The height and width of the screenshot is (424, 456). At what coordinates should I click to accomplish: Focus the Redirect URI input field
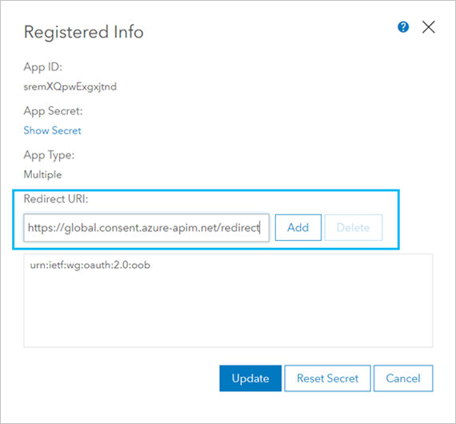coord(146,228)
